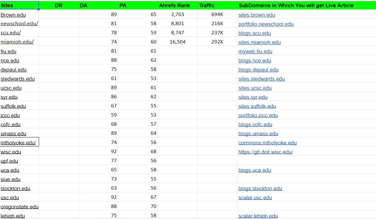
Task: Click the suffolk.edu site cell
Action: coord(19,106)
